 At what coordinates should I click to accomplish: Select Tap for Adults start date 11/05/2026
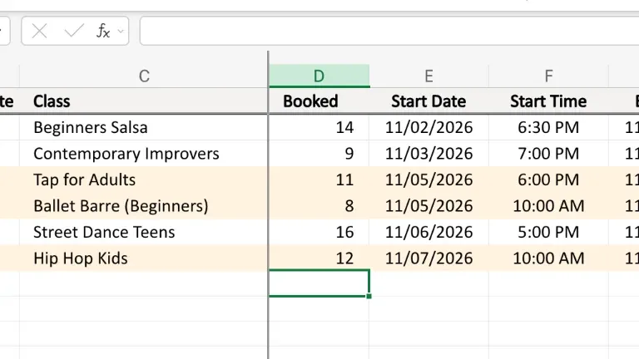pyautogui.click(x=428, y=179)
